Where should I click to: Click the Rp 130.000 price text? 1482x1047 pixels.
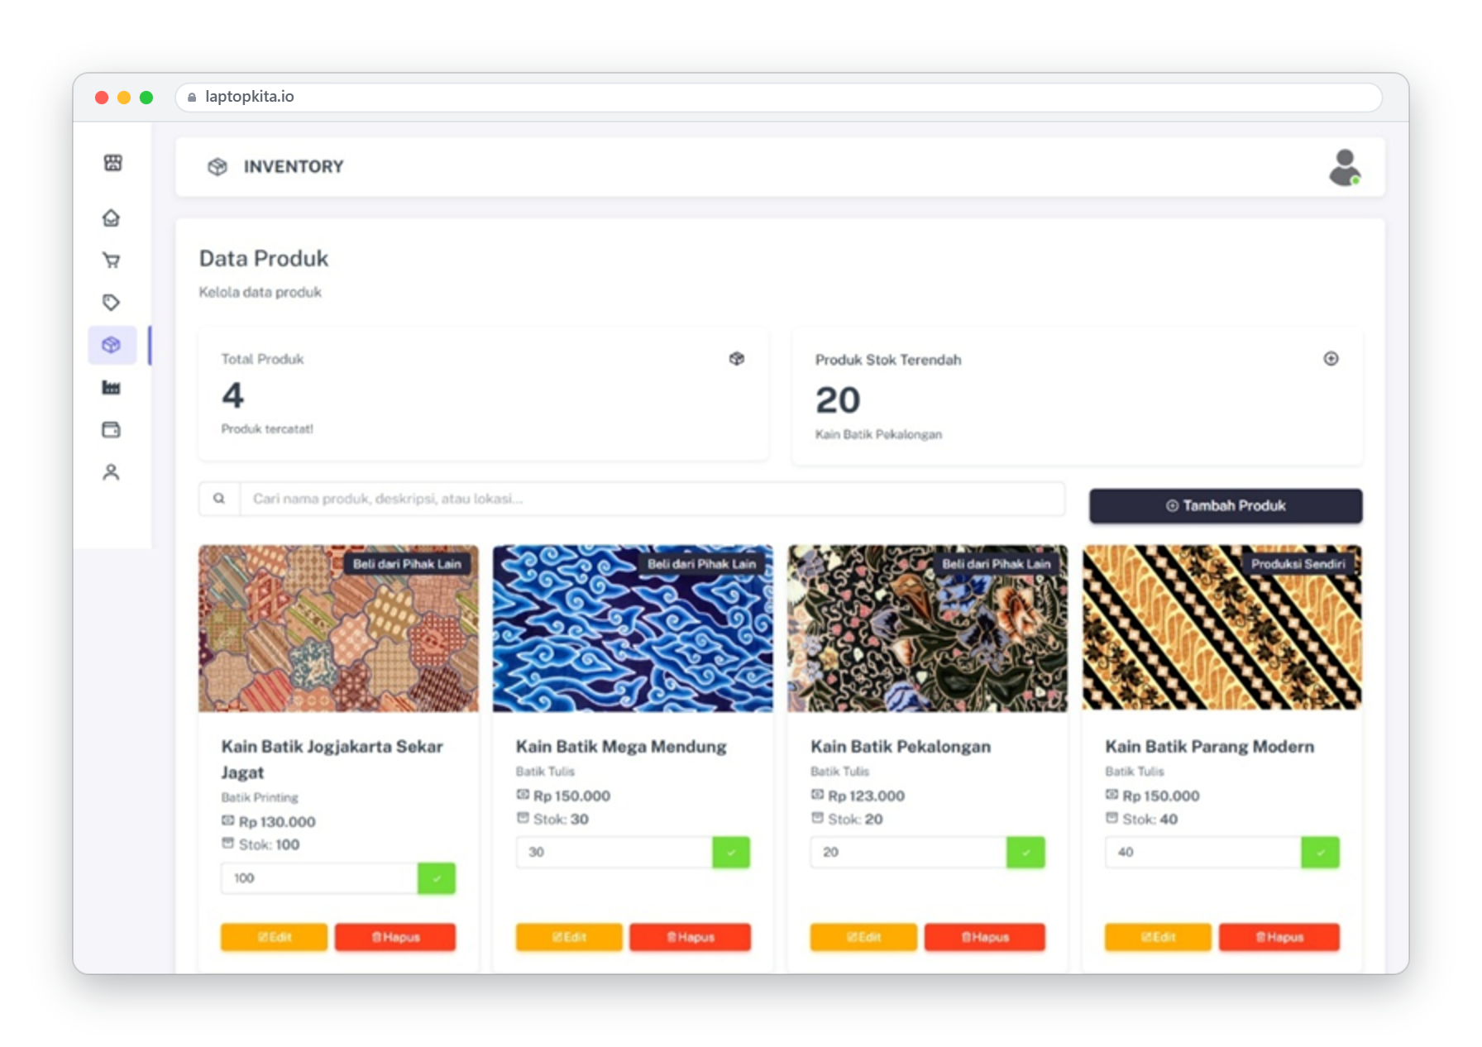(x=277, y=822)
